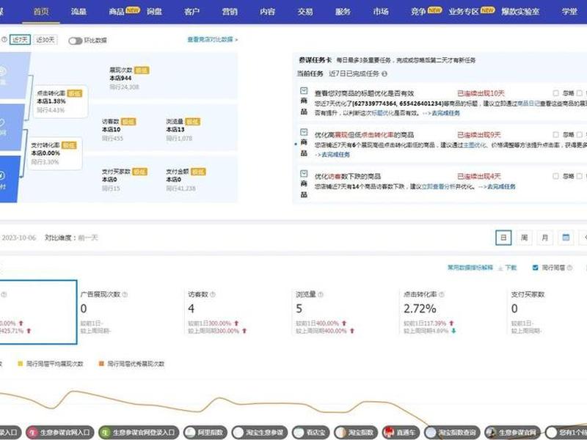Open 淘宝生意参谋 bottom tag
The image size is (587, 440).
point(260,433)
